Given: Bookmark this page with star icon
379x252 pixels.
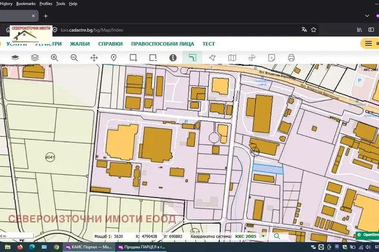Looking at the screenshot, I should 314,30.
